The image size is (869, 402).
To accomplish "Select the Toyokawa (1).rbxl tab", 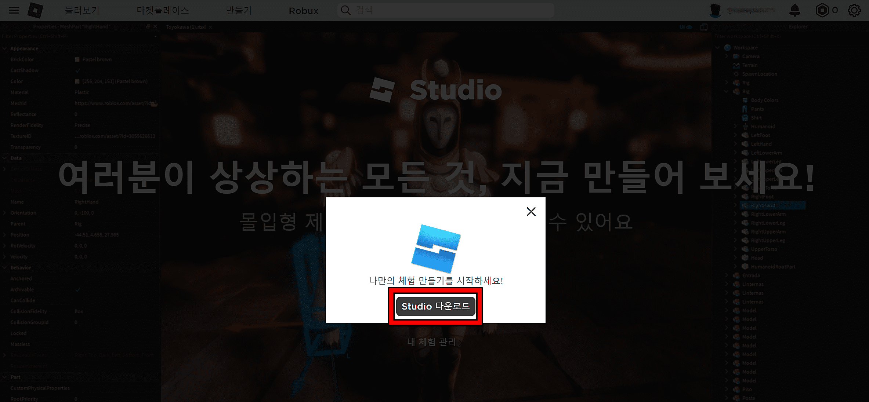I will coord(186,27).
